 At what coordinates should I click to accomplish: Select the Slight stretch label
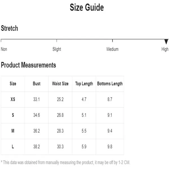(57, 49)
